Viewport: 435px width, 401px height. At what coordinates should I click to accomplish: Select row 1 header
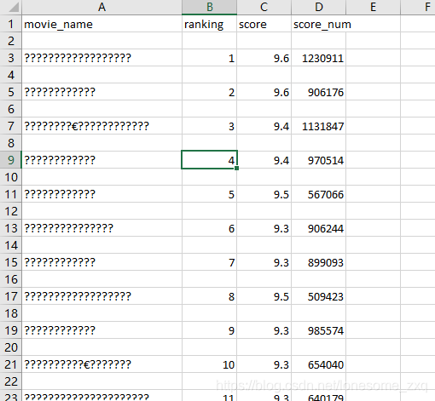pyautogui.click(x=11, y=24)
